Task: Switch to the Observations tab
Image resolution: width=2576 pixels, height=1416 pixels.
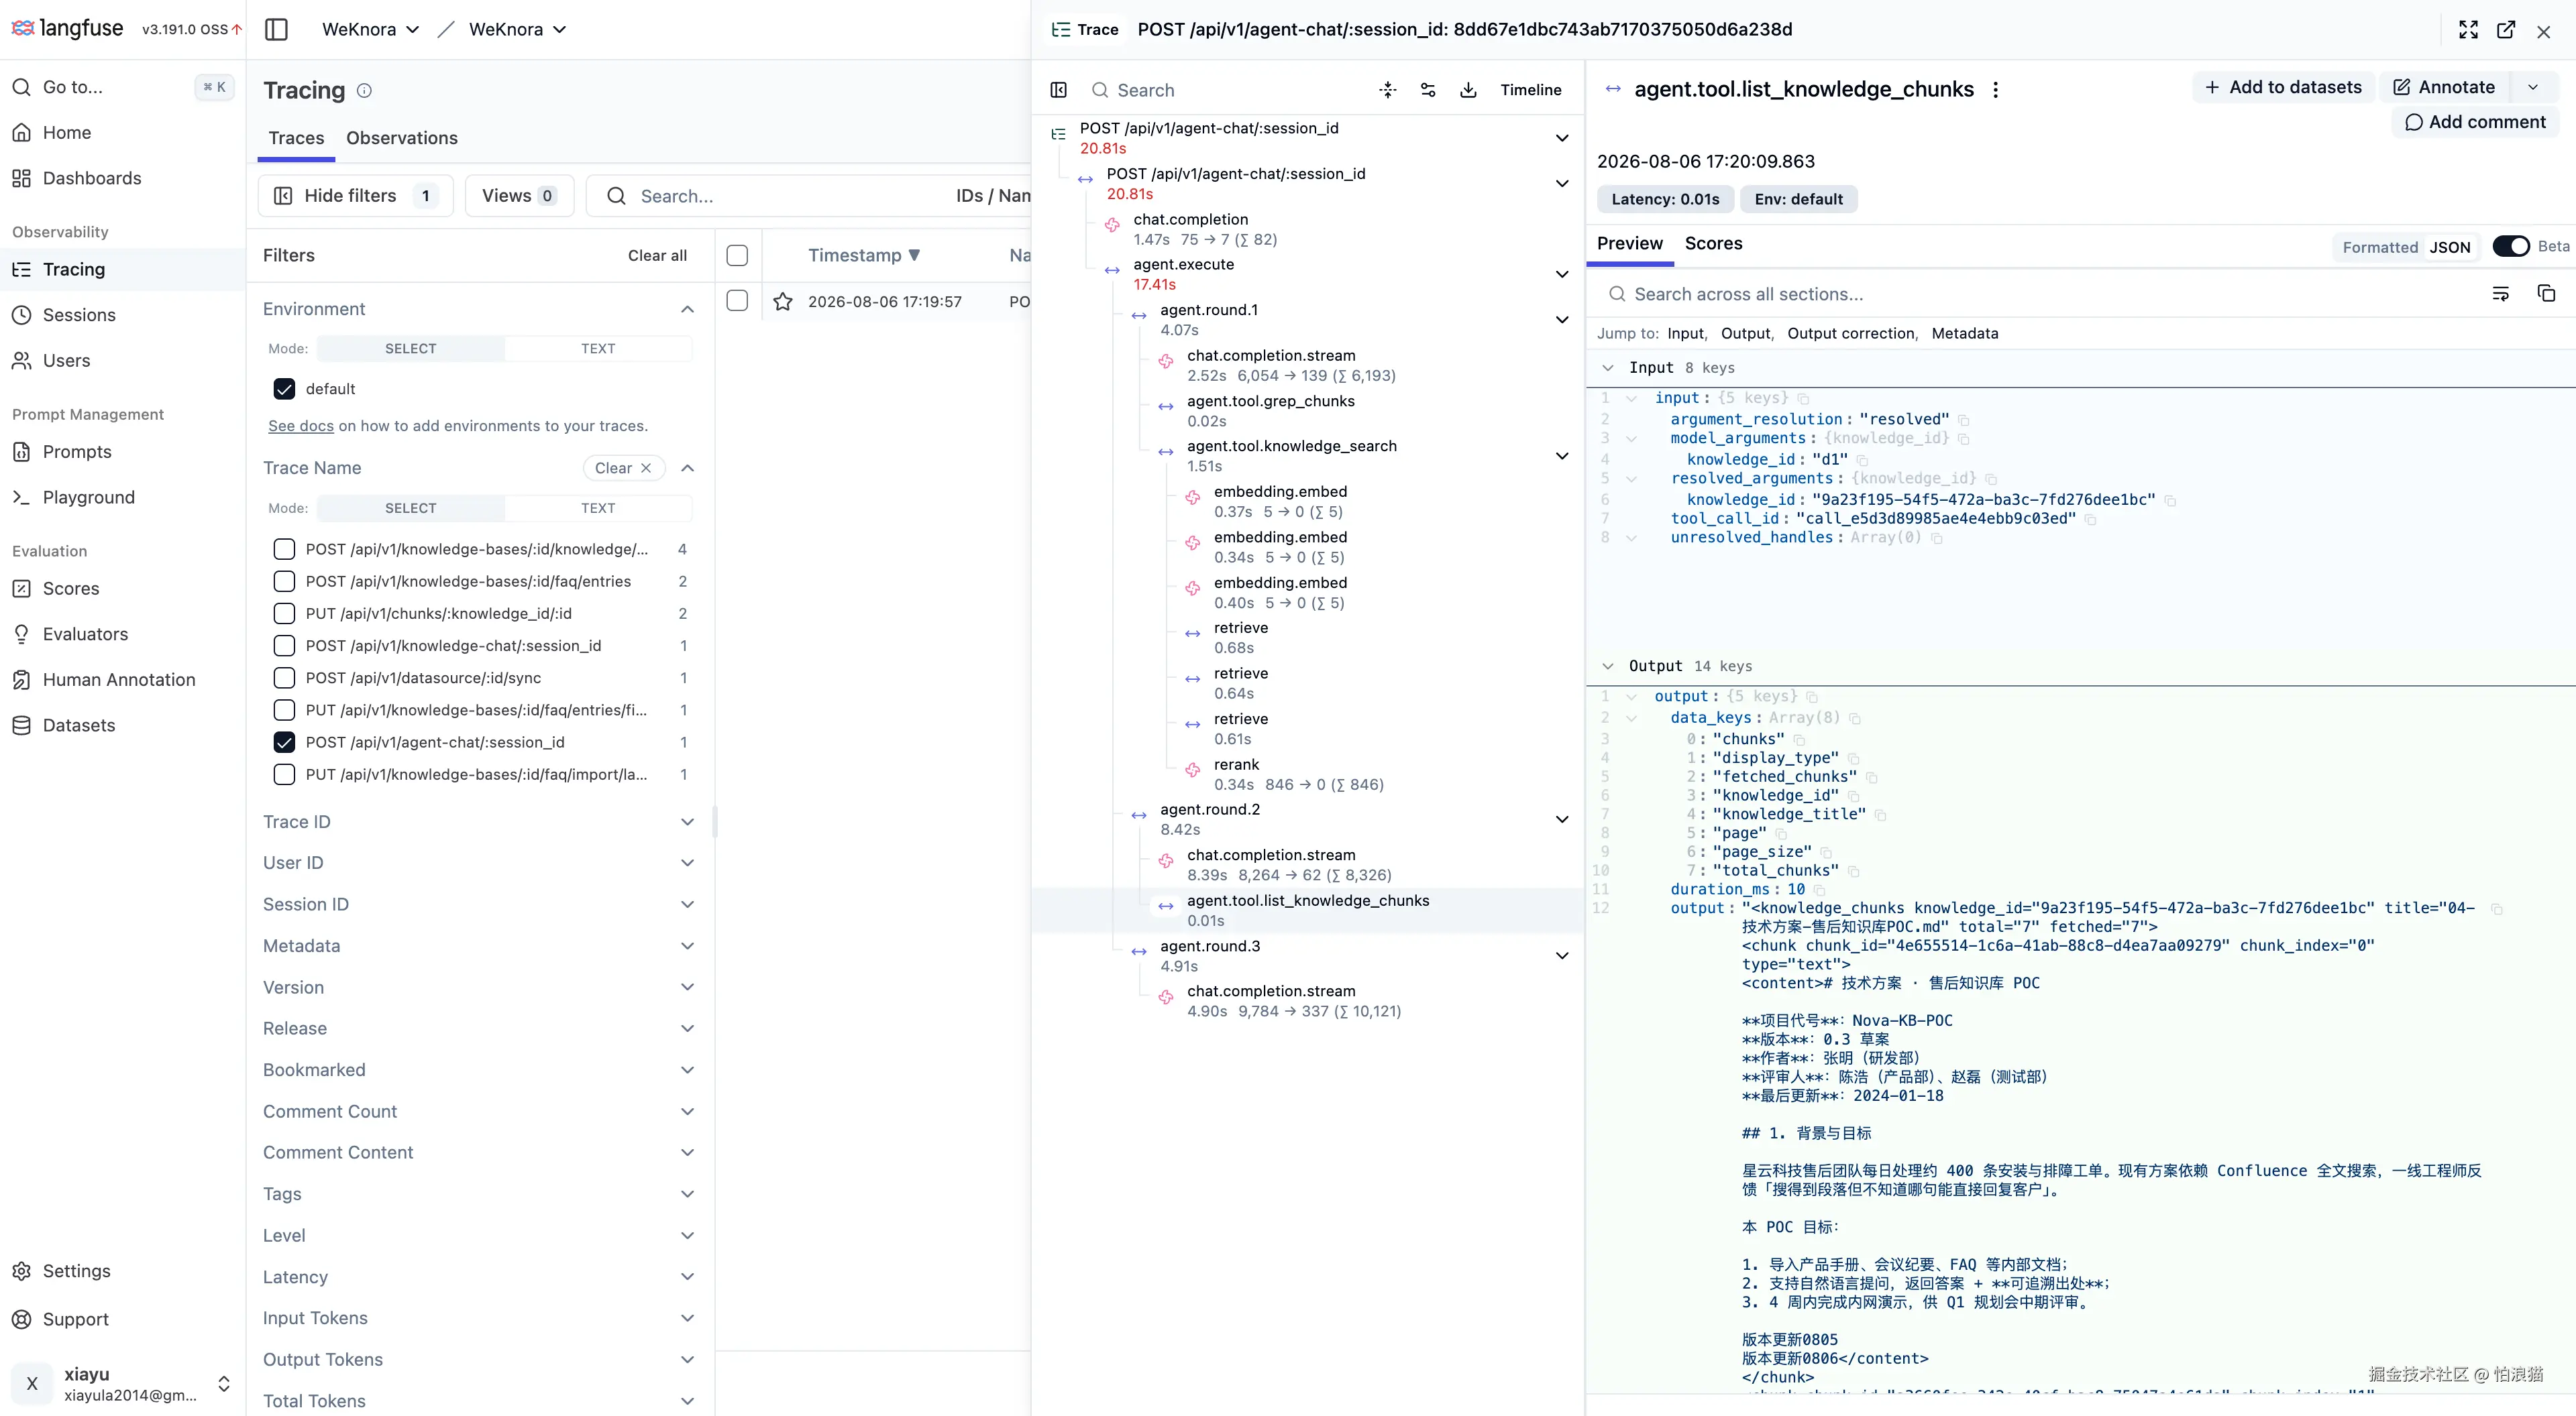Action: 401,138
